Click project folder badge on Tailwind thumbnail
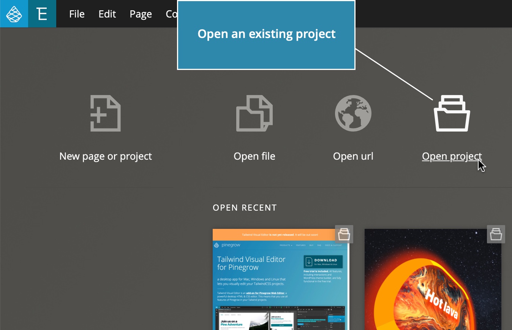512x330 pixels. (344, 234)
